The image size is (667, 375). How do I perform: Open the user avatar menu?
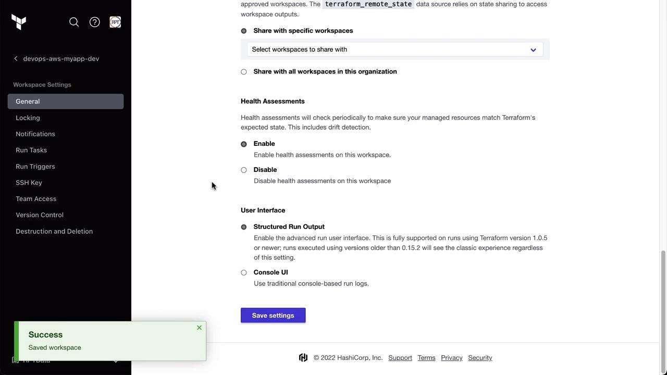pos(115,22)
